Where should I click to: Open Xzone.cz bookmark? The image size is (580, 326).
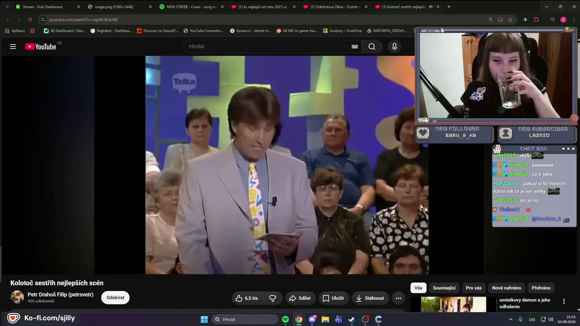(251, 31)
